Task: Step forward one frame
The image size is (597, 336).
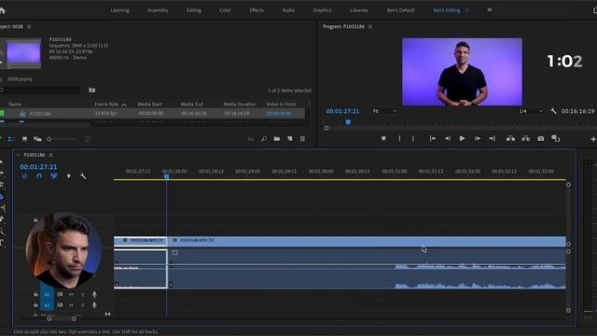Action: [x=477, y=139]
